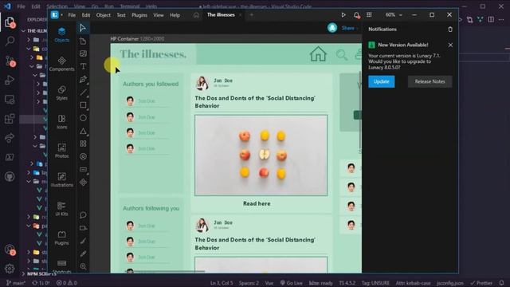The width and height of the screenshot is (510, 287).
Task: Click the Ln 3, Col 5 status entry
Action: point(222,283)
